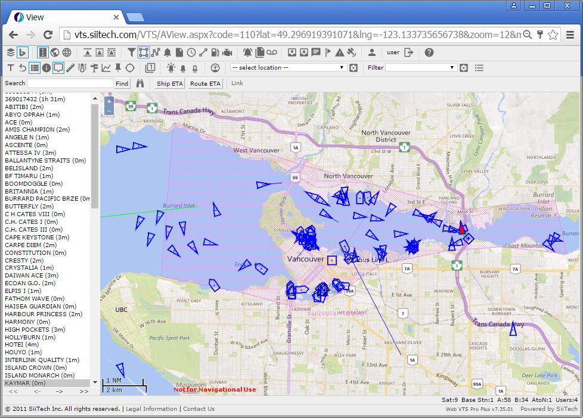
Task: Click the ship list scroll down arrow
Action: tap(95, 383)
